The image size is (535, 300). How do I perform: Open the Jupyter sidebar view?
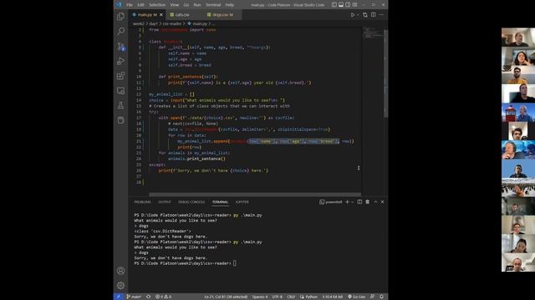(x=120, y=120)
